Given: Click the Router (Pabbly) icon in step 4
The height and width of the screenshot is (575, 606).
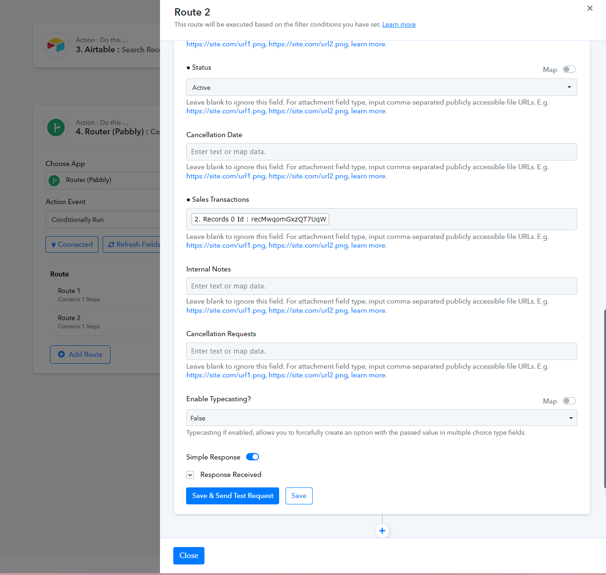Looking at the screenshot, I should [x=56, y=127].
